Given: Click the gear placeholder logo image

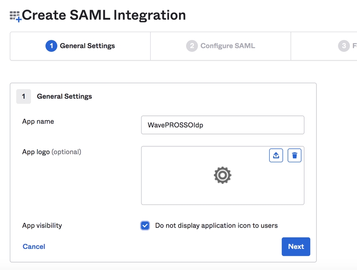Looking at the screenshot, I should point(223,175).
